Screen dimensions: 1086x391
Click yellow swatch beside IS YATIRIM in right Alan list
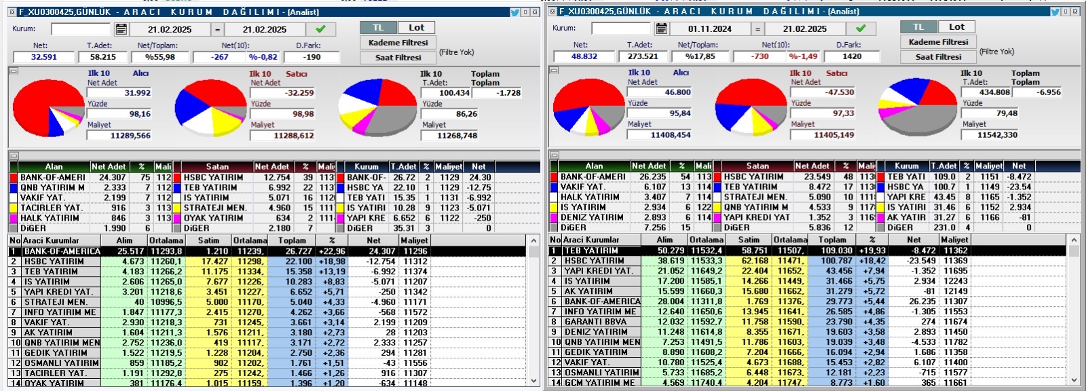[554, 207]
